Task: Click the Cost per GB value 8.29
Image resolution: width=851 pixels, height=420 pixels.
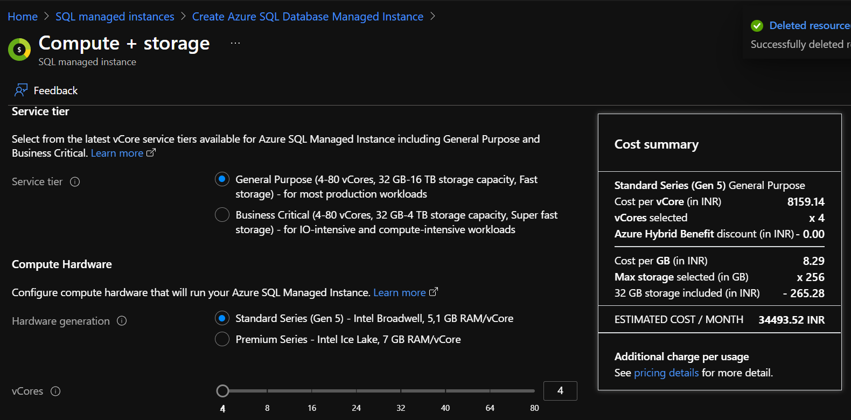Action: [814, 261]
